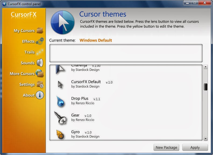The width and height of the screenshot is (213, 155).
Task: Select the CursorFX Default theme name
Action: pos(86,82)
